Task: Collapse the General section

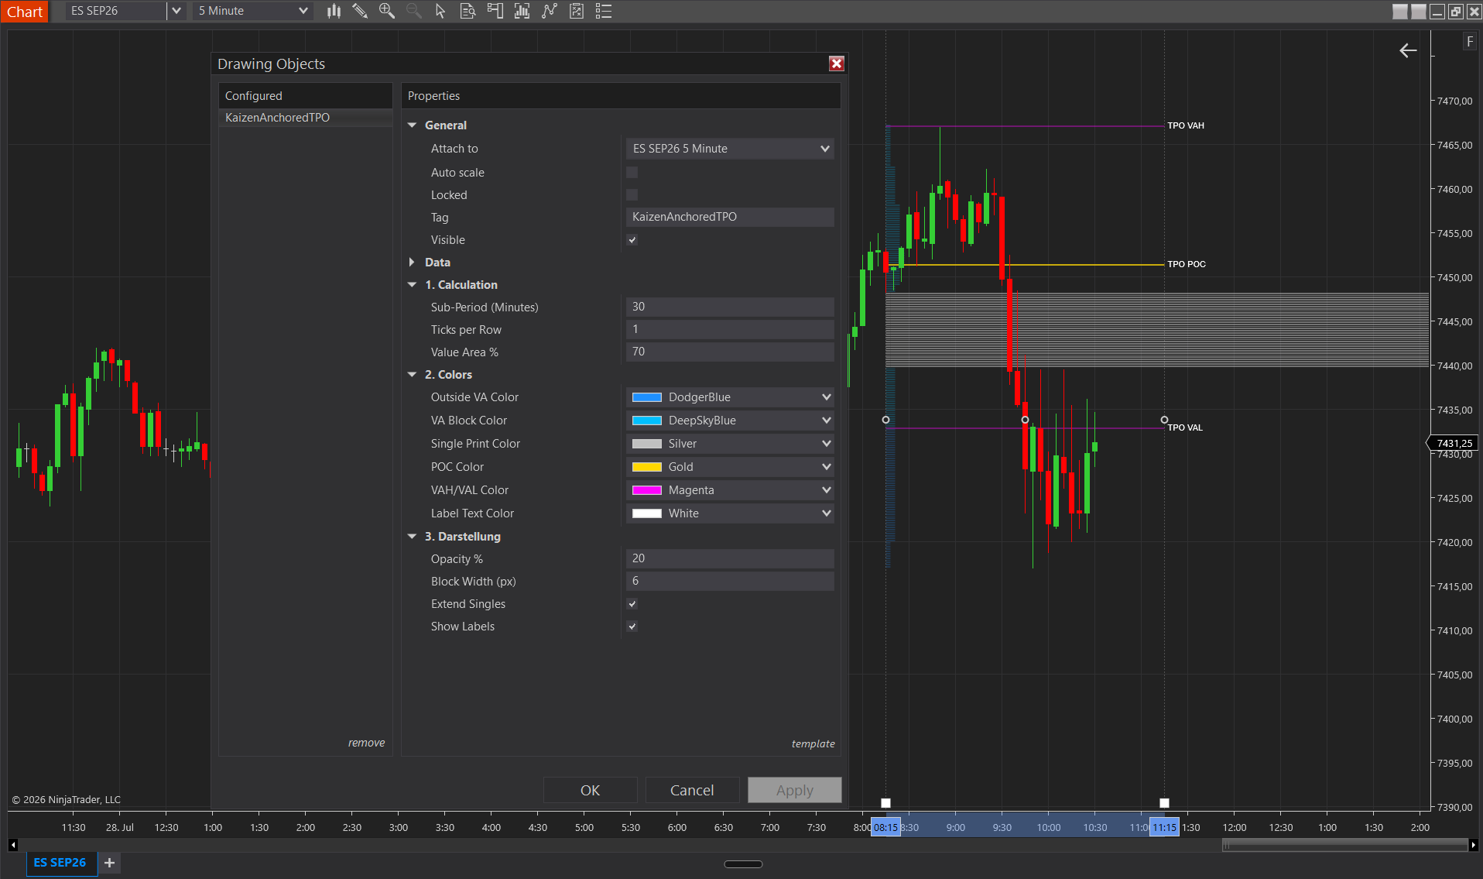Action: [413, 125]
